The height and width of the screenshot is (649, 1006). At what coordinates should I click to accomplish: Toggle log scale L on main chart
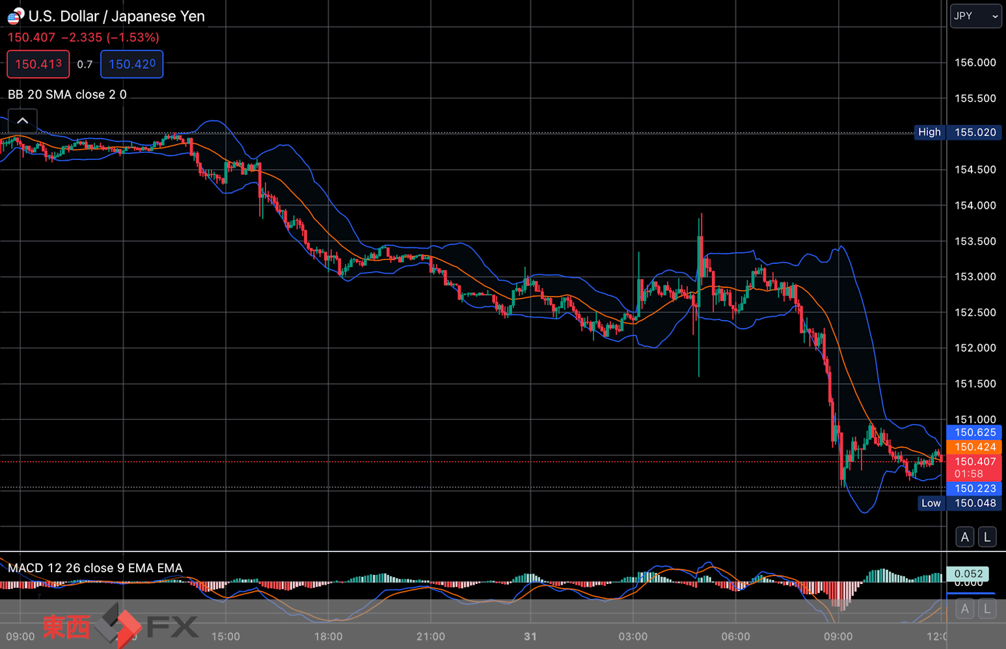pyautogui.click(x=987, y=537)
